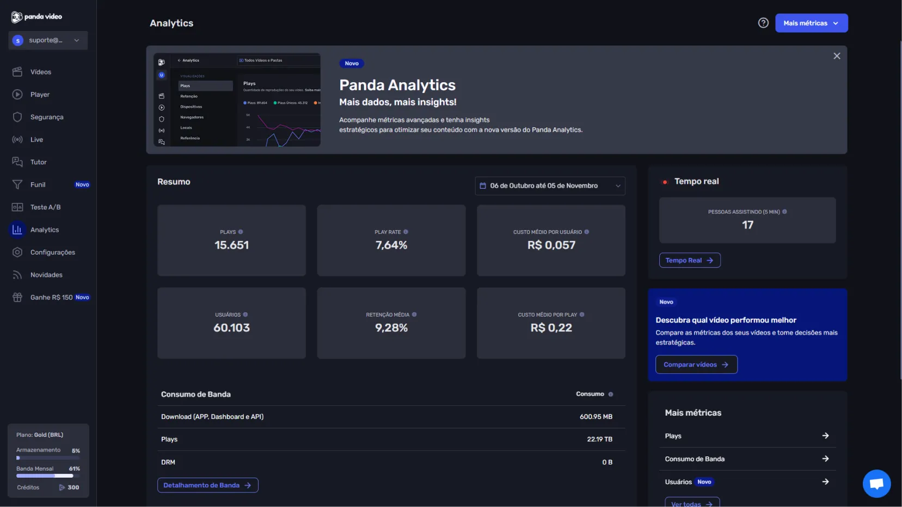Click the Armazenamento progress bar
This screenshot has width=902, height=507.
coord(48,458)
